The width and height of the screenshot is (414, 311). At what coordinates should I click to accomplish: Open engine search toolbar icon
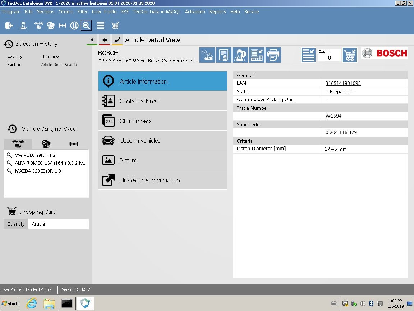[50, 25]
